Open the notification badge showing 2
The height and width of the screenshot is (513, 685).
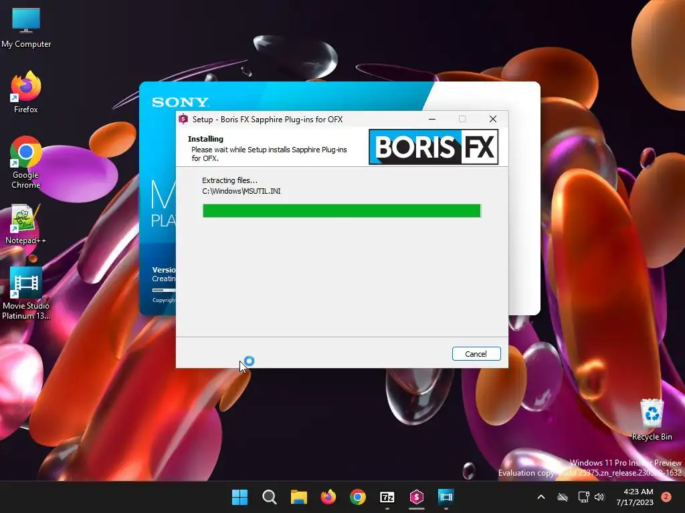[666, 497]
